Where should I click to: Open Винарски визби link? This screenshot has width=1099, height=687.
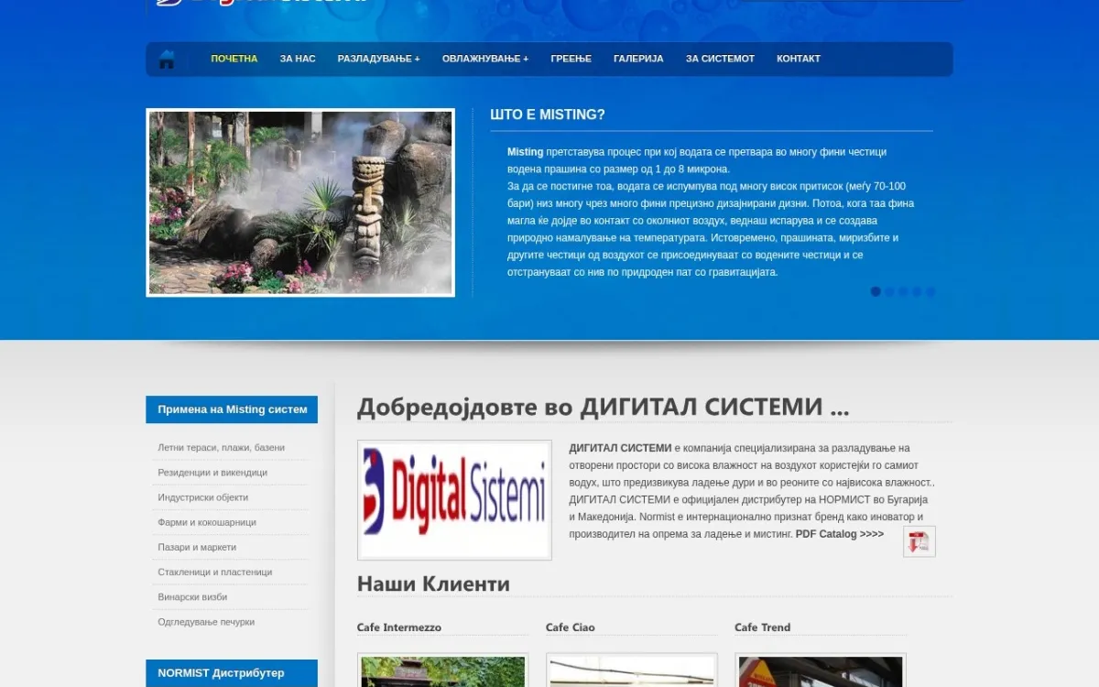click(x=192, y=596)
